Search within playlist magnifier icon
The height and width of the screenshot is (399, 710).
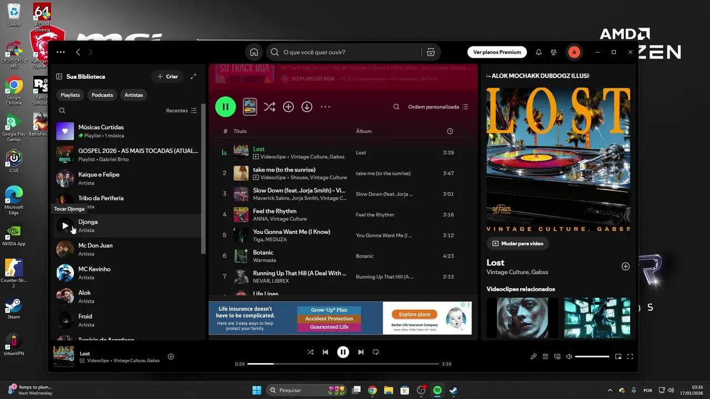396,107
